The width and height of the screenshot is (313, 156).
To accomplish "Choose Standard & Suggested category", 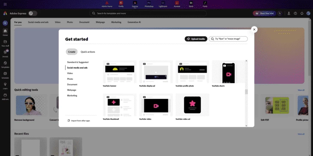I will [78, 62].
